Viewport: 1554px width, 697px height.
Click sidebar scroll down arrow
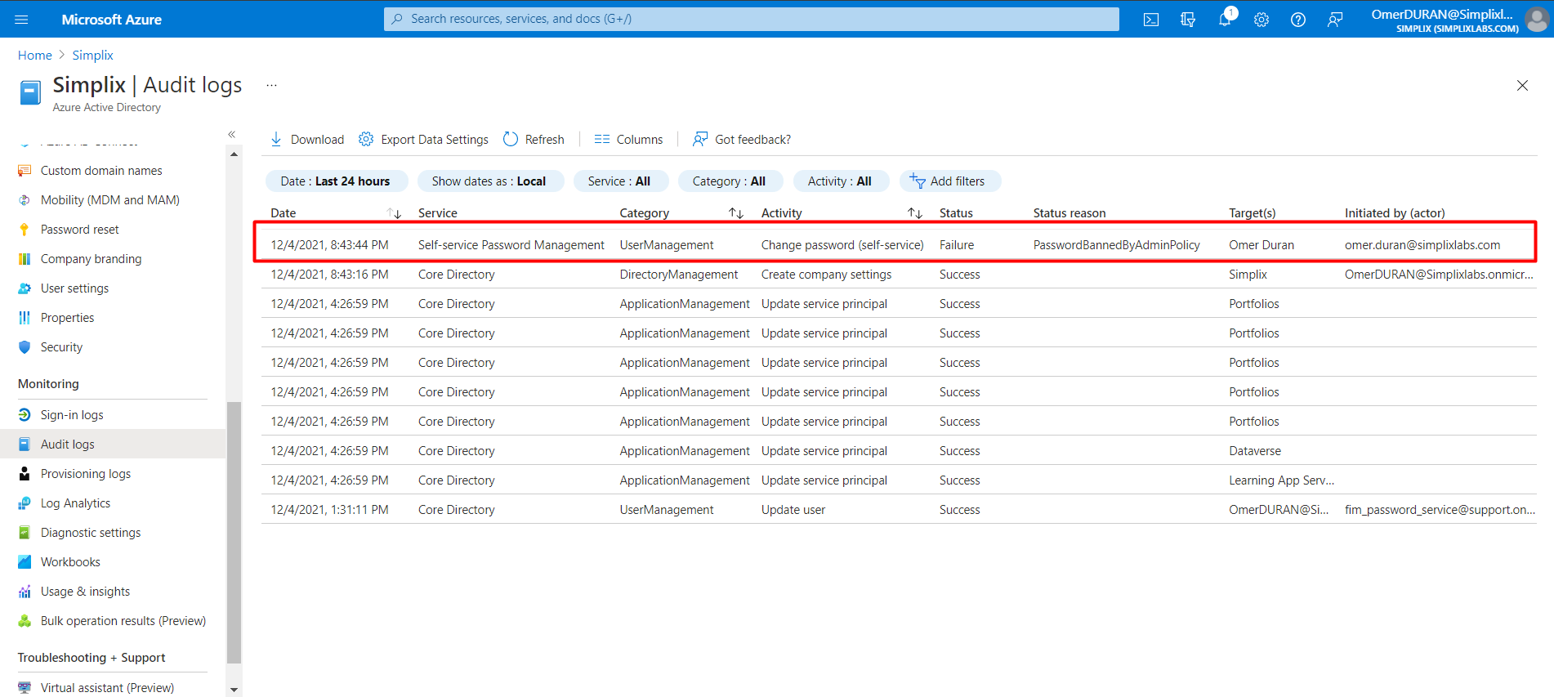click(234, 690)
